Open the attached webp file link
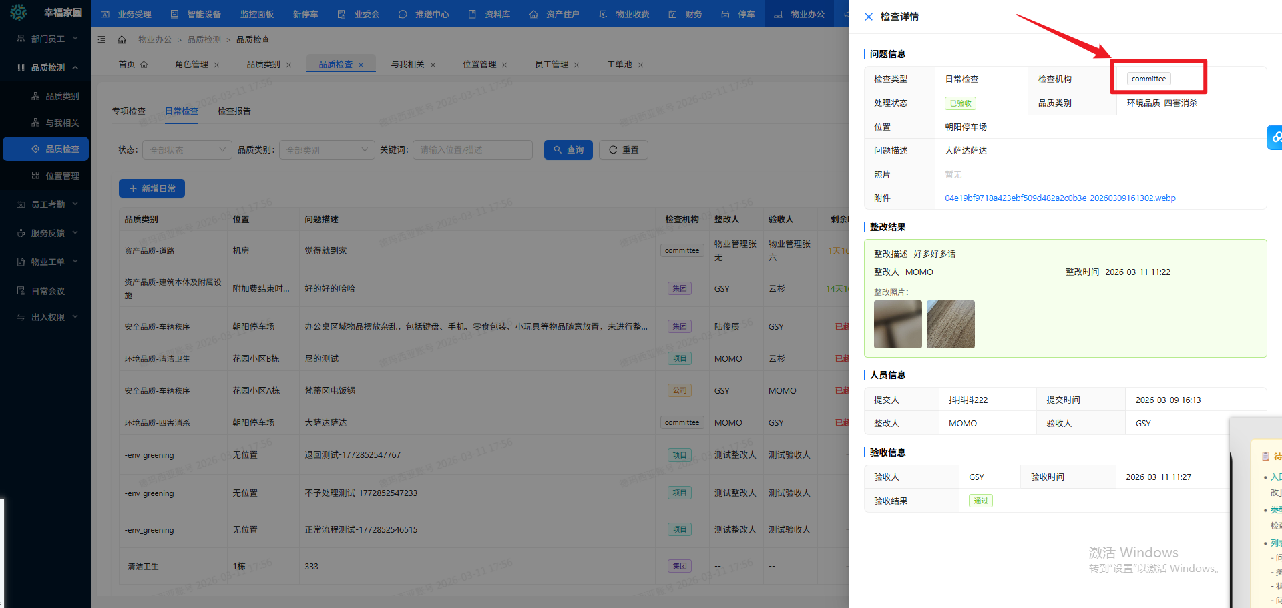The height and width of the screenshot is (608, 1282). [x=1060, y=198]
